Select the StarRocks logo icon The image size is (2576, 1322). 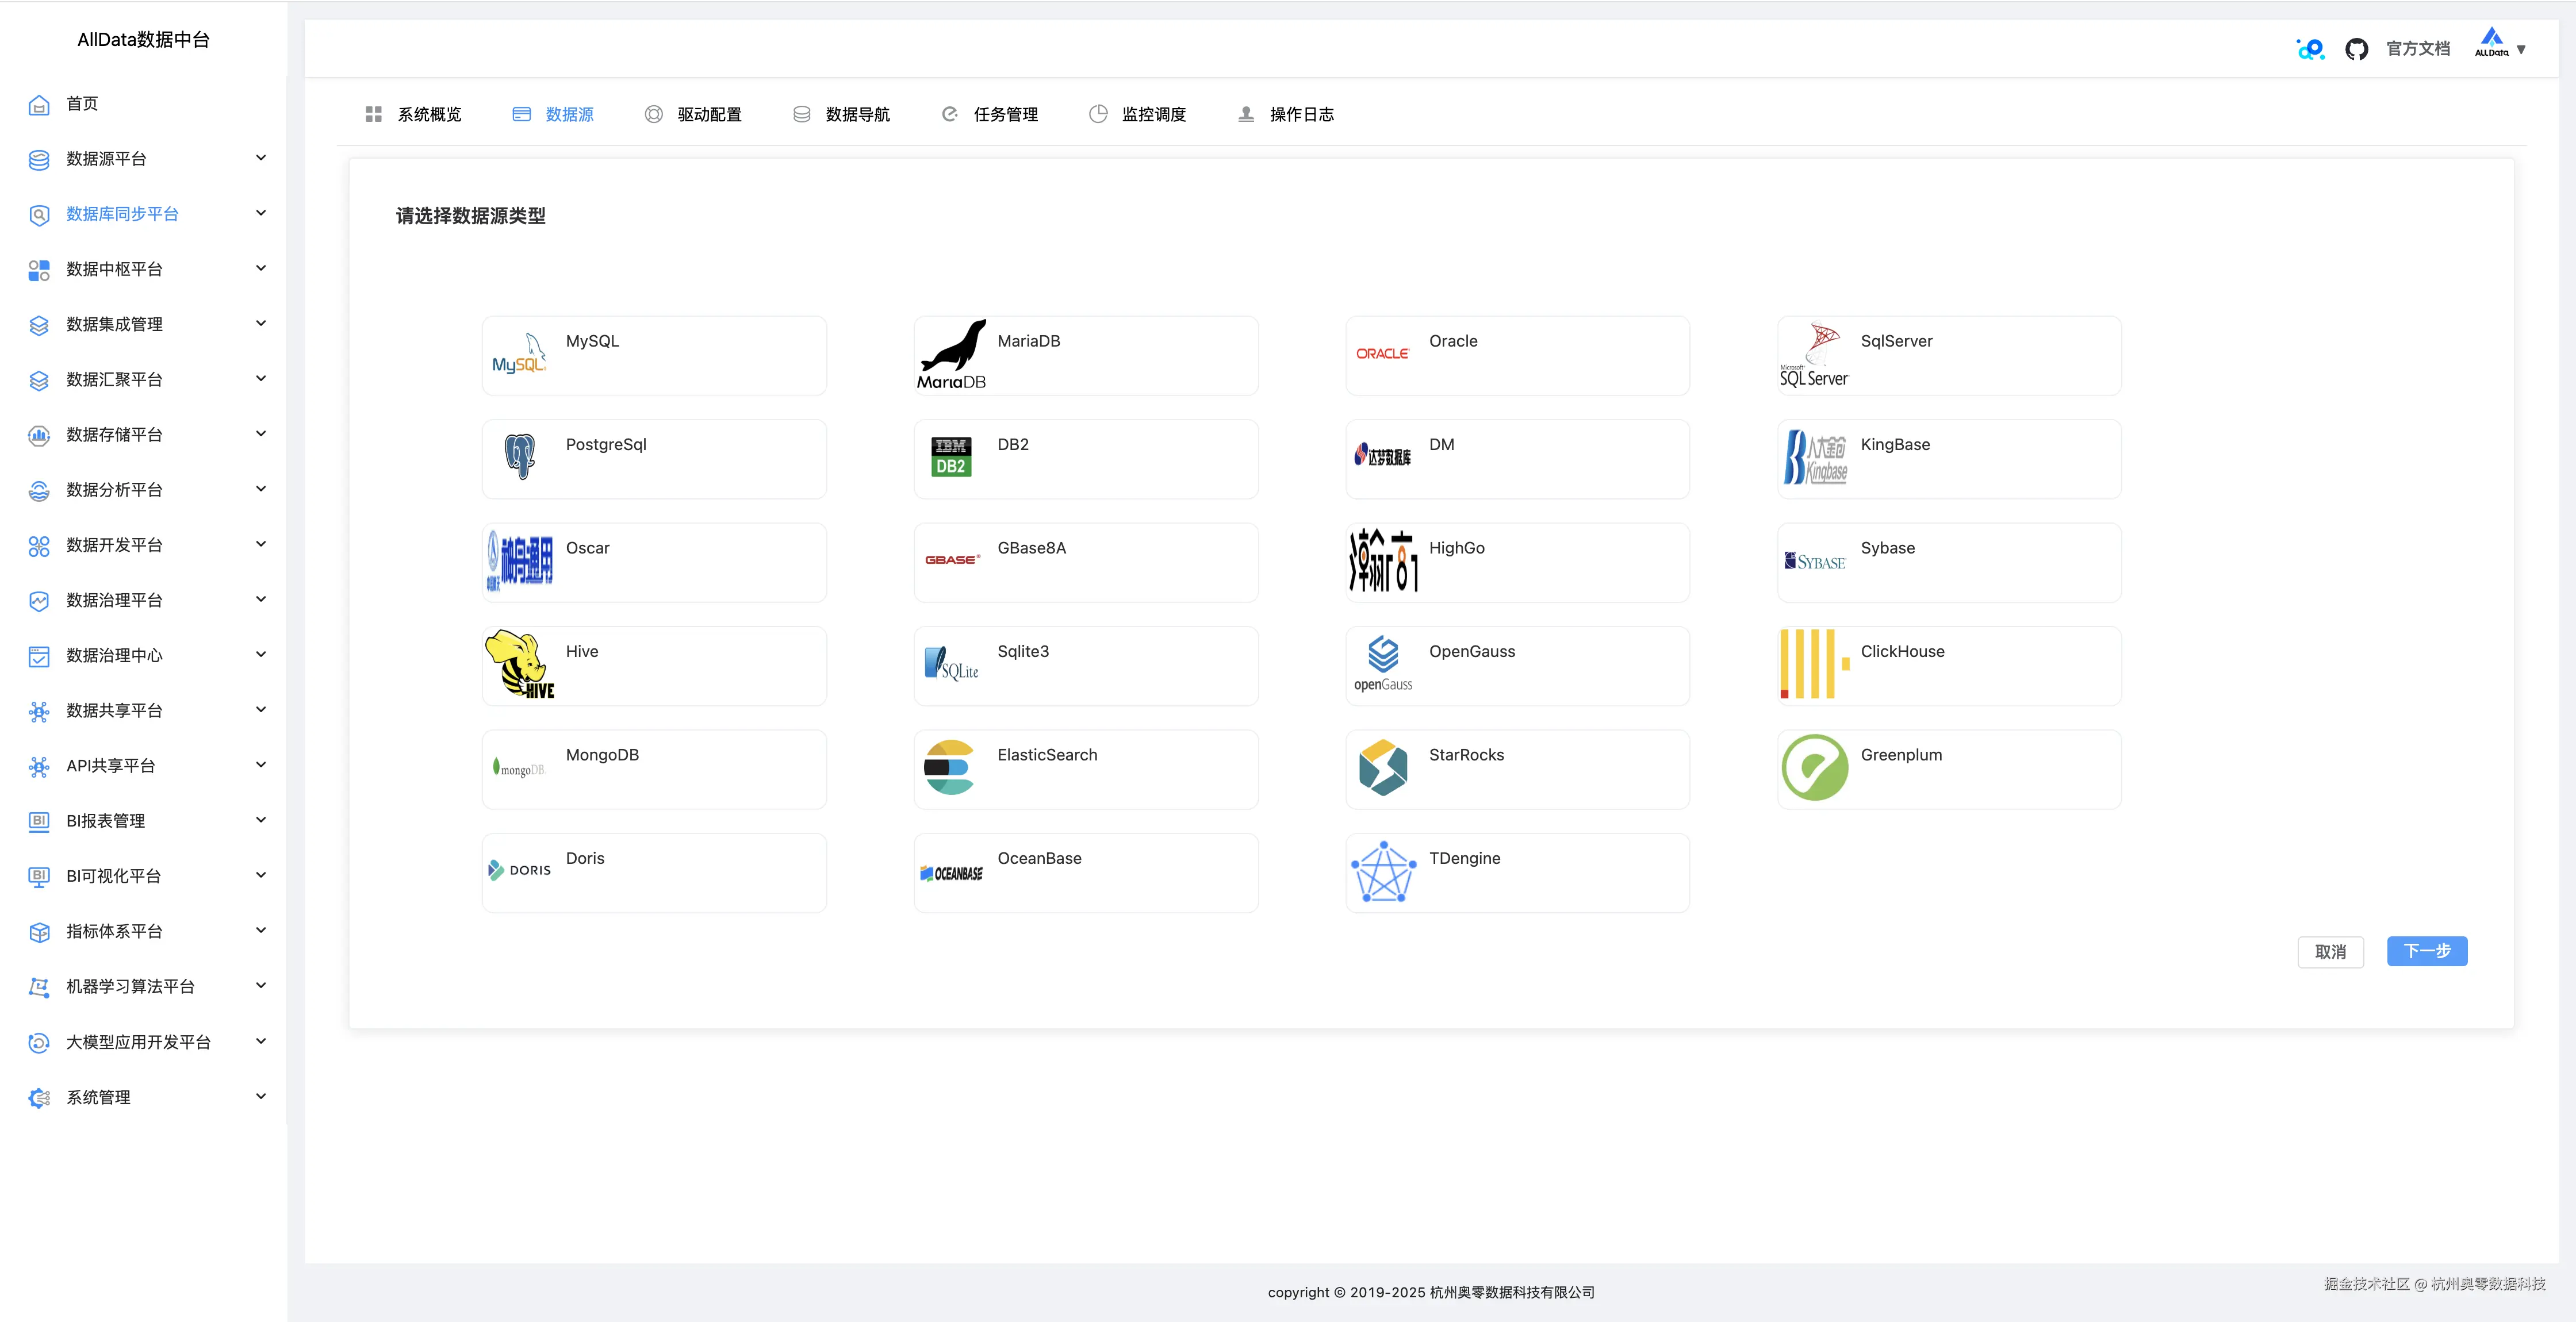tap(1383, 768)
